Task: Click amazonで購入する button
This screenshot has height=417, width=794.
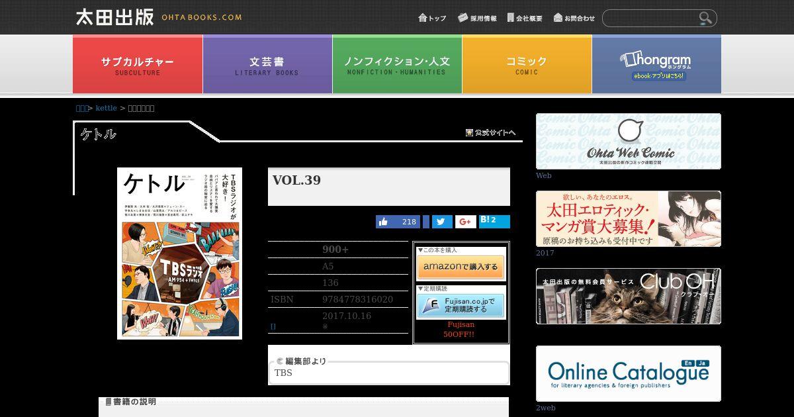Action: pyautogui.click(x=461, y=267)
